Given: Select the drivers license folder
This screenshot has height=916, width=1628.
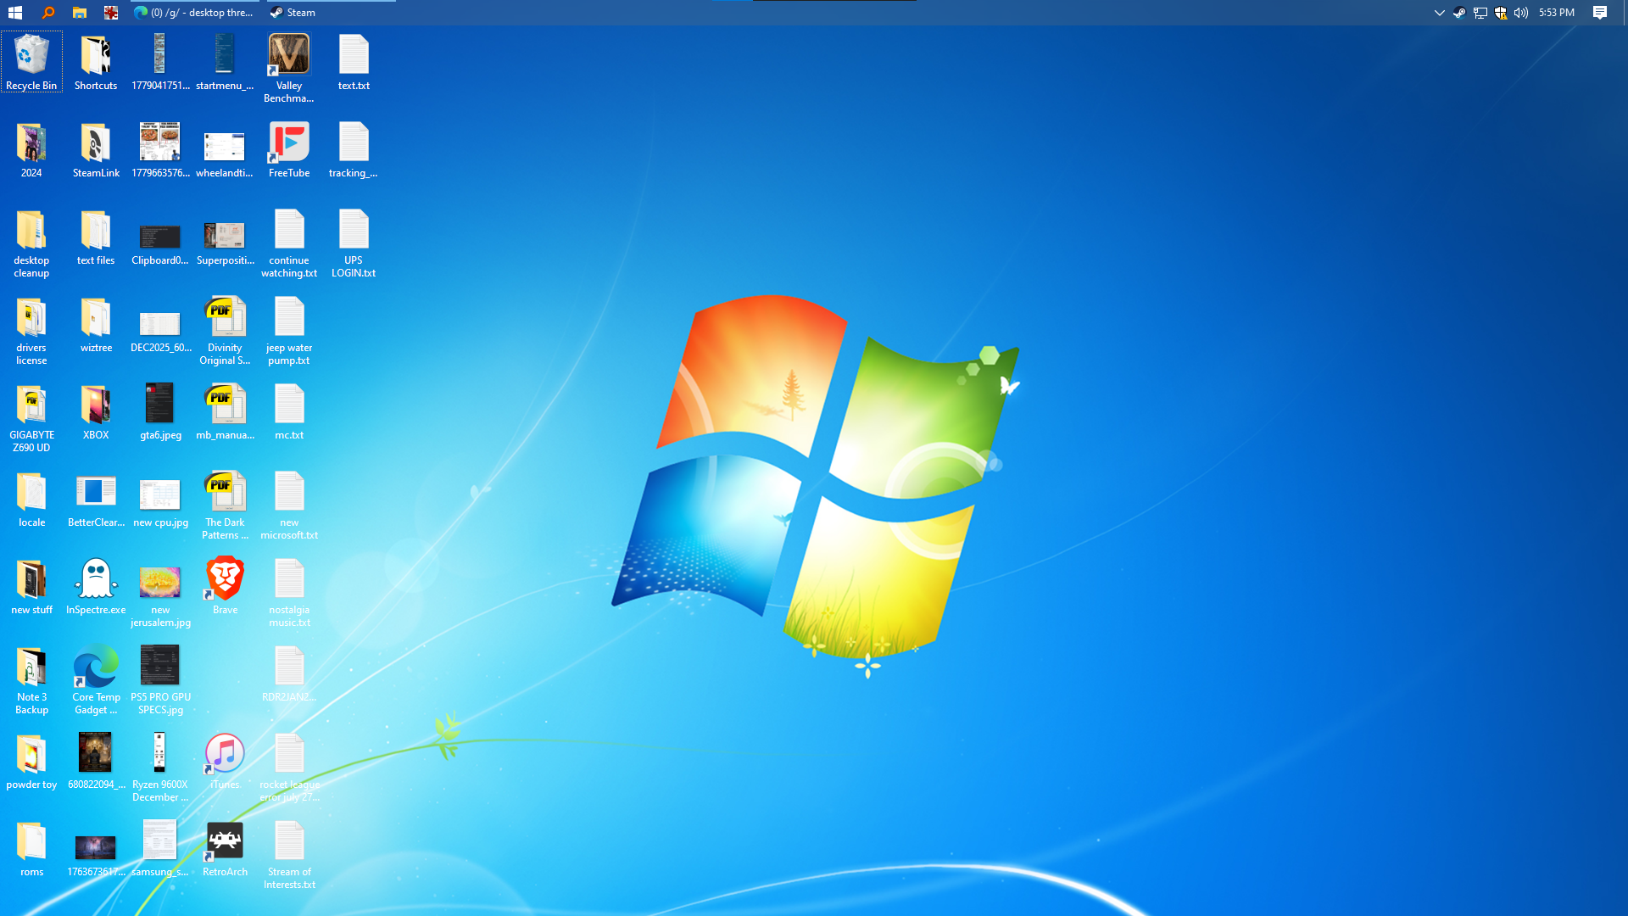Looking at the screenshot, I should [31, 331].
